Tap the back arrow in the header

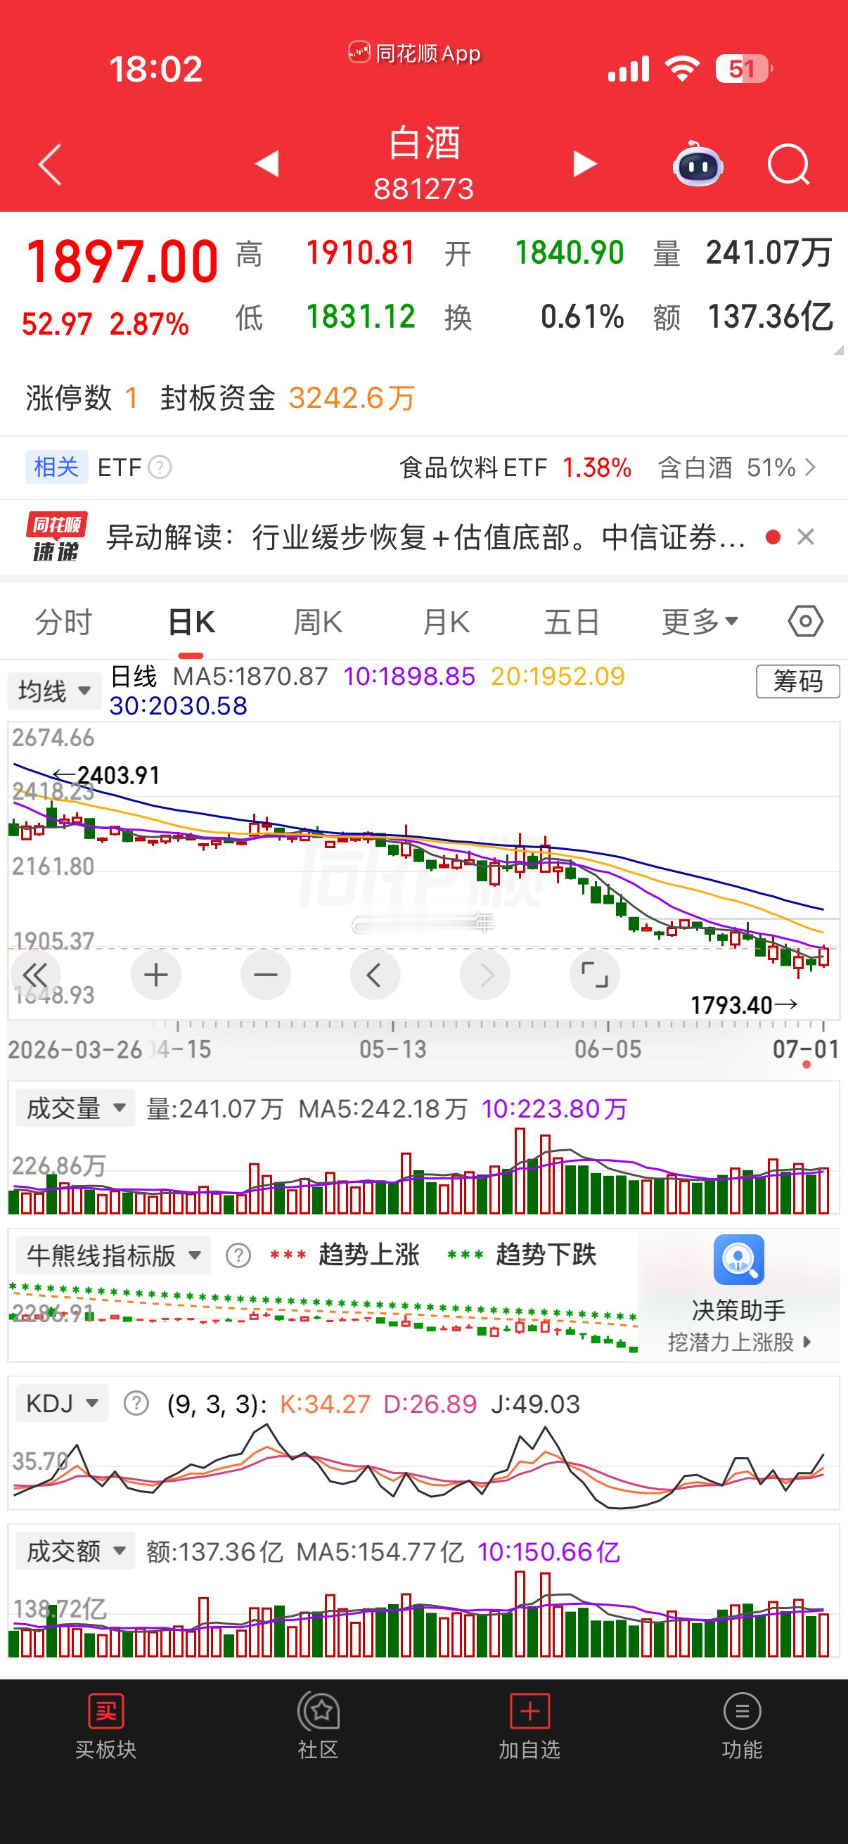[x=50, y=165]
